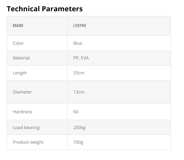Click the word bearing in Load bearing
The width and height of the screenshot is (184, 160).
coord(32,127)
